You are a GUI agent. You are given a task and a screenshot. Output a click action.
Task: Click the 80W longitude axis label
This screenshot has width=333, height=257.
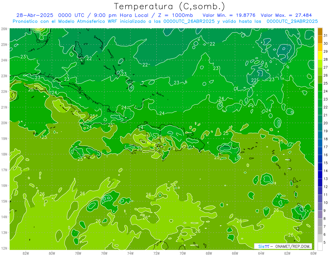click(x=52, y=253)
